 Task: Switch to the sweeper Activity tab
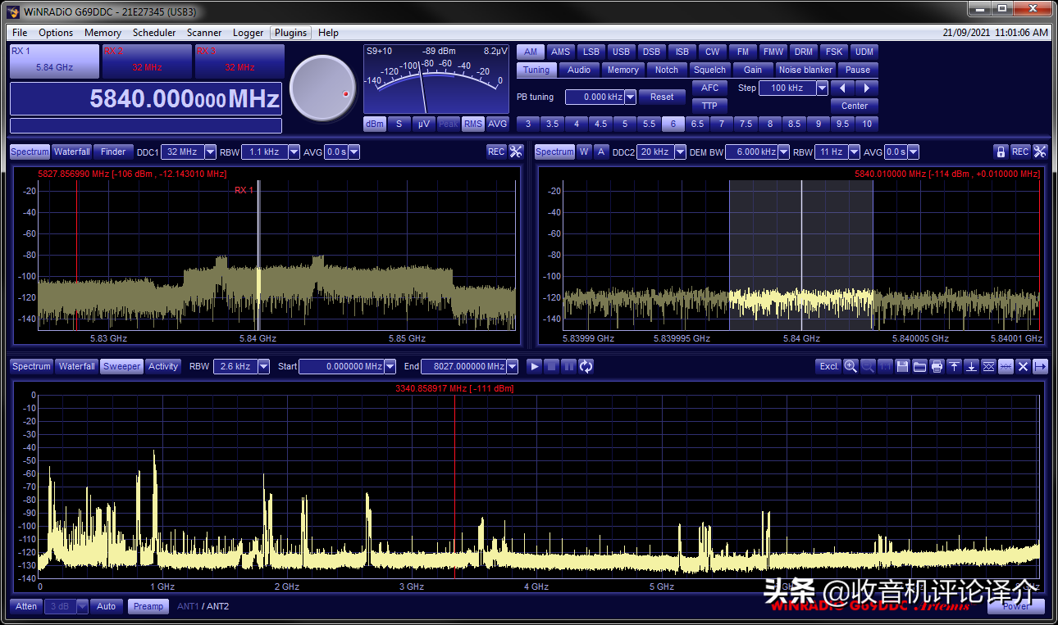[163, 366]
